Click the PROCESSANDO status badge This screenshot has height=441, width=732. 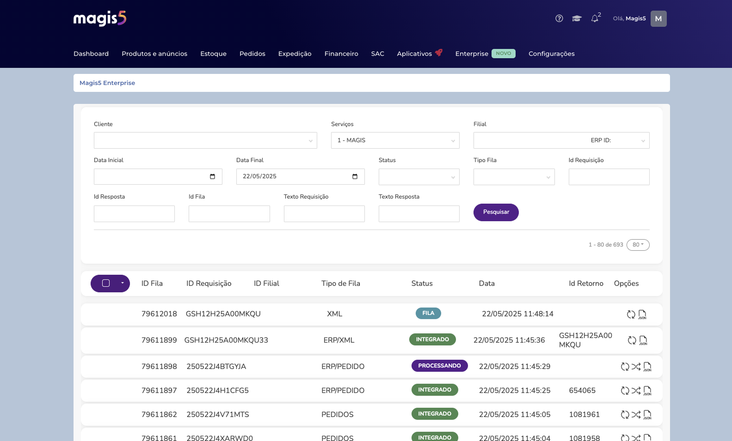(440, 366)
